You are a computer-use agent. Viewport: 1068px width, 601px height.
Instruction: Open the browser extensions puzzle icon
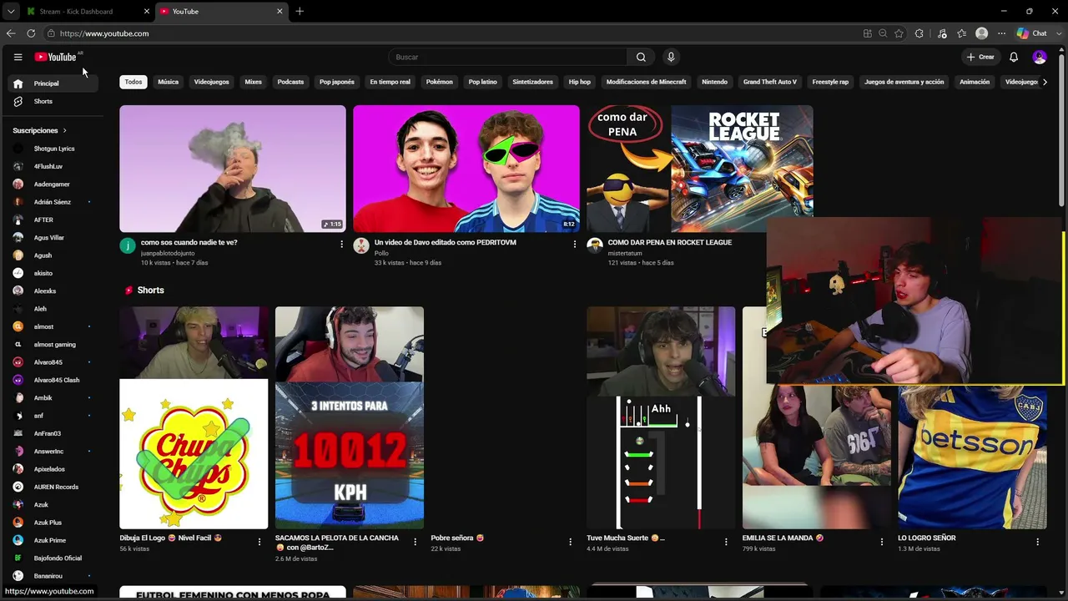click(919, 33)
